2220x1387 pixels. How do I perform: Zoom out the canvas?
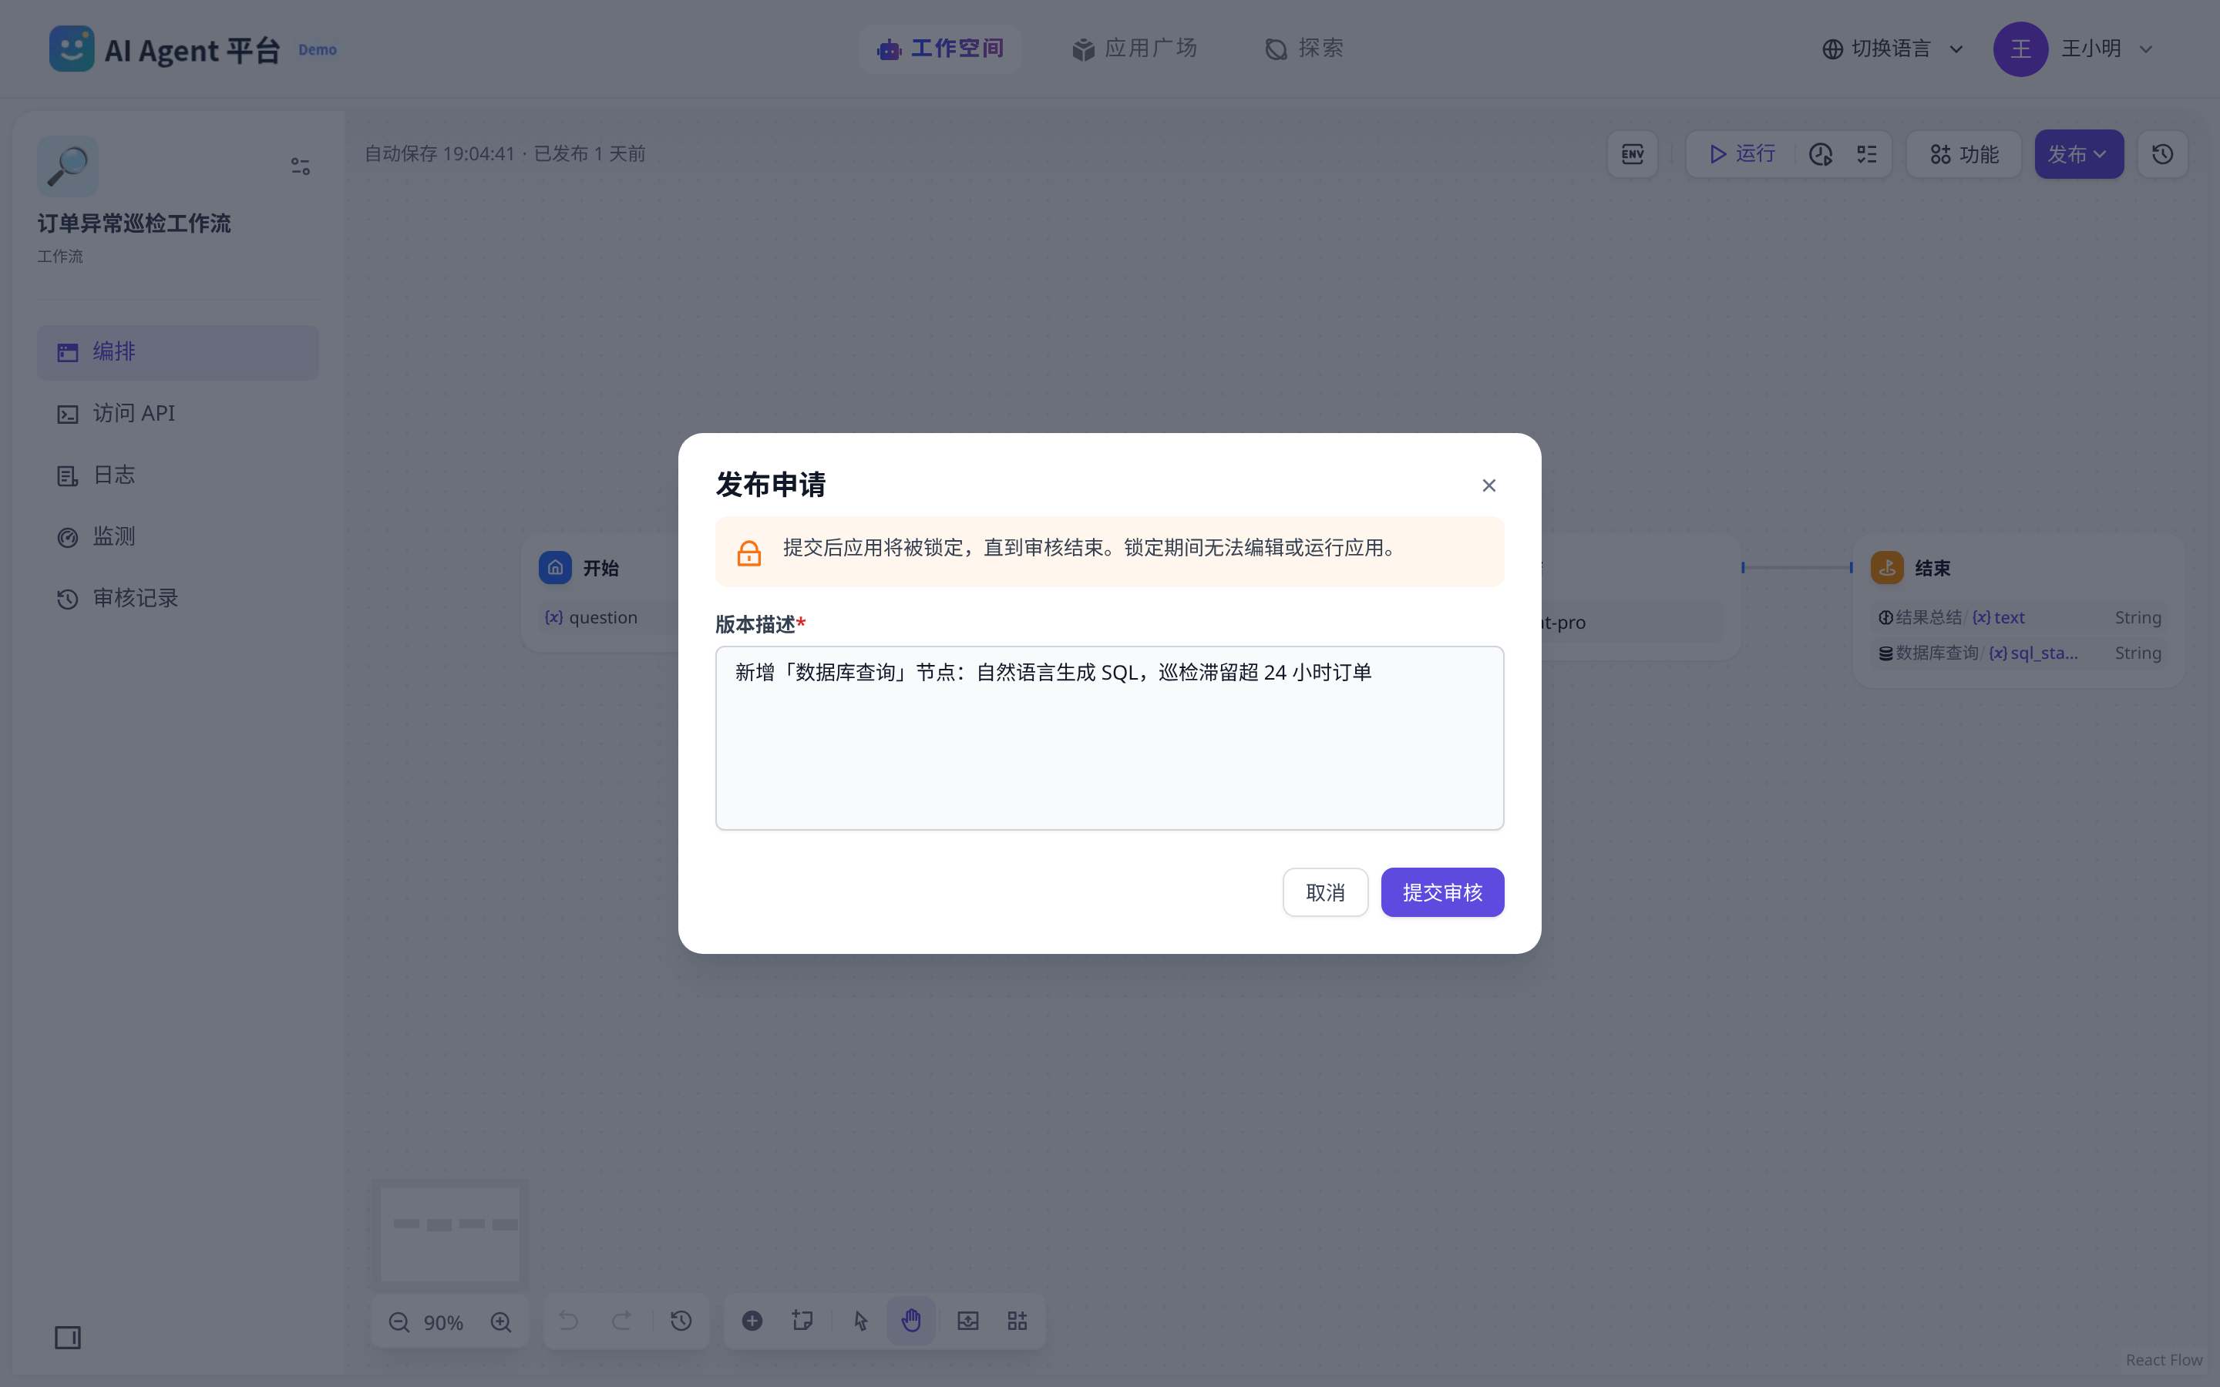coord(398,1322)
